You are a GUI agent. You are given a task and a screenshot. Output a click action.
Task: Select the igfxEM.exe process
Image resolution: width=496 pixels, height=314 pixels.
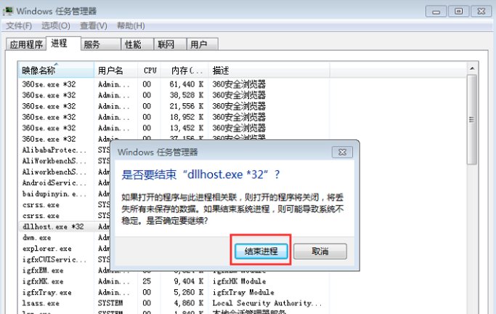click(43, 270)
